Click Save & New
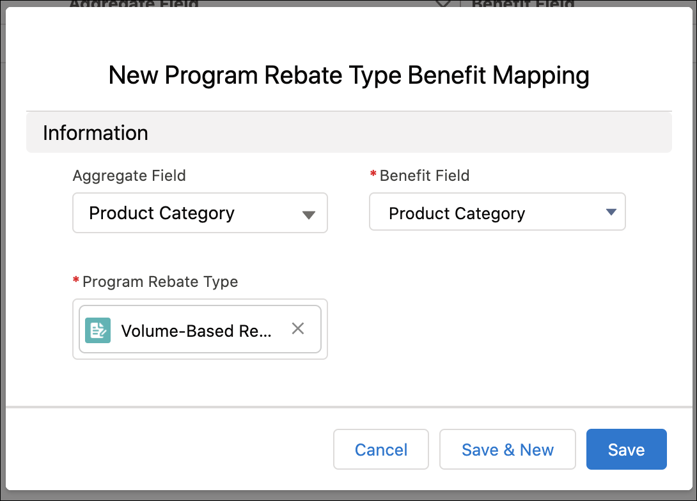This screenshot has width=697, height=501. tap(507, 449)
